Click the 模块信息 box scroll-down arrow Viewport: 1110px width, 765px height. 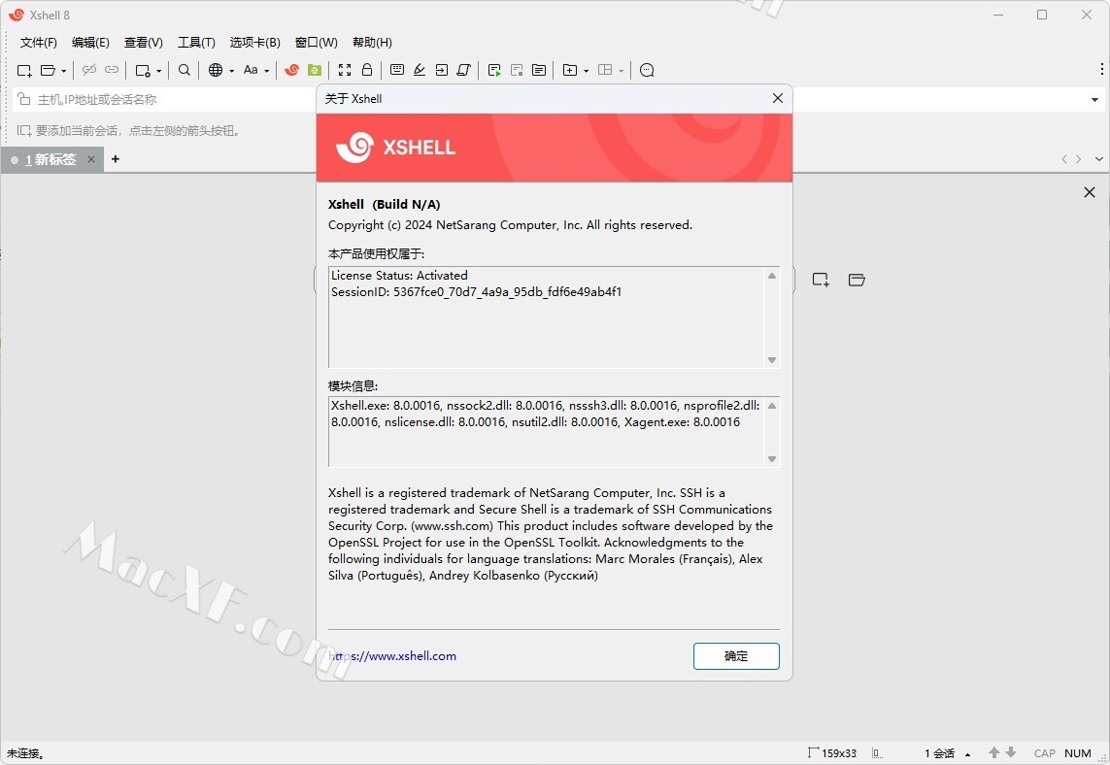(x=772, y=459)
